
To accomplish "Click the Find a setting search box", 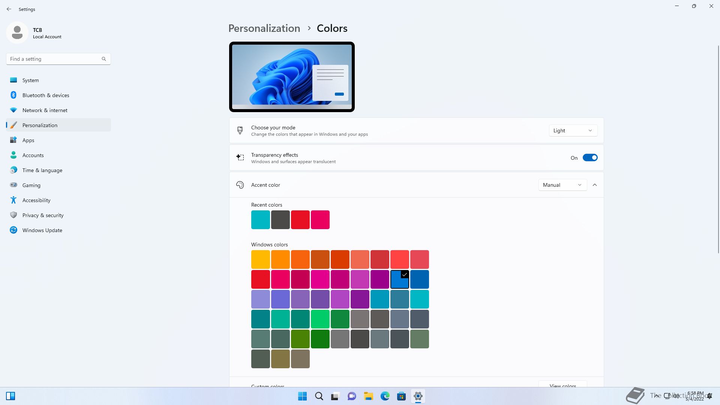I will (x=58, y=59).
